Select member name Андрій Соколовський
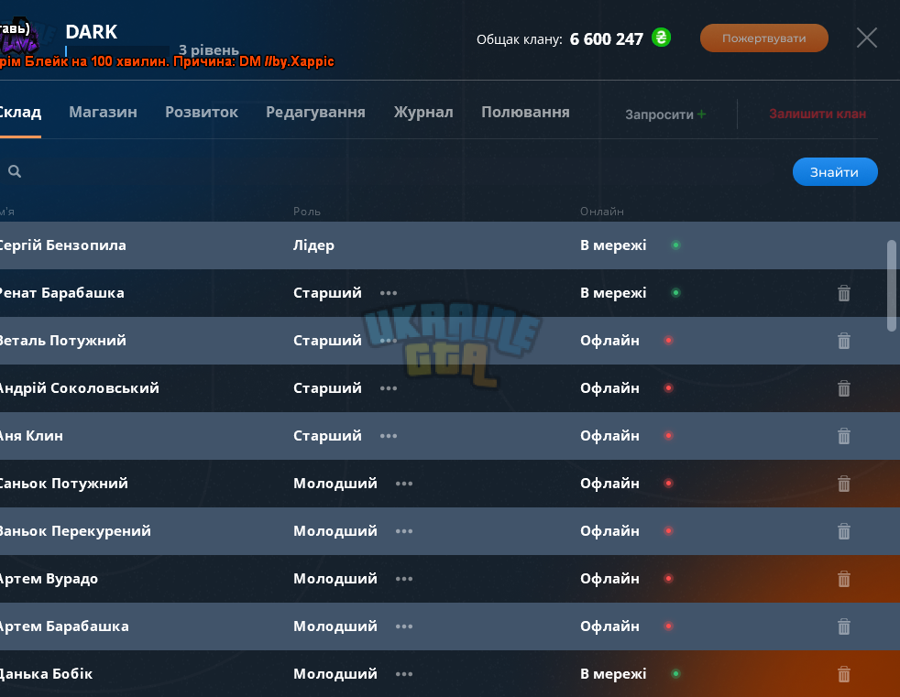The width and height of the screenshot is (900, 697). tap(79, 387)
